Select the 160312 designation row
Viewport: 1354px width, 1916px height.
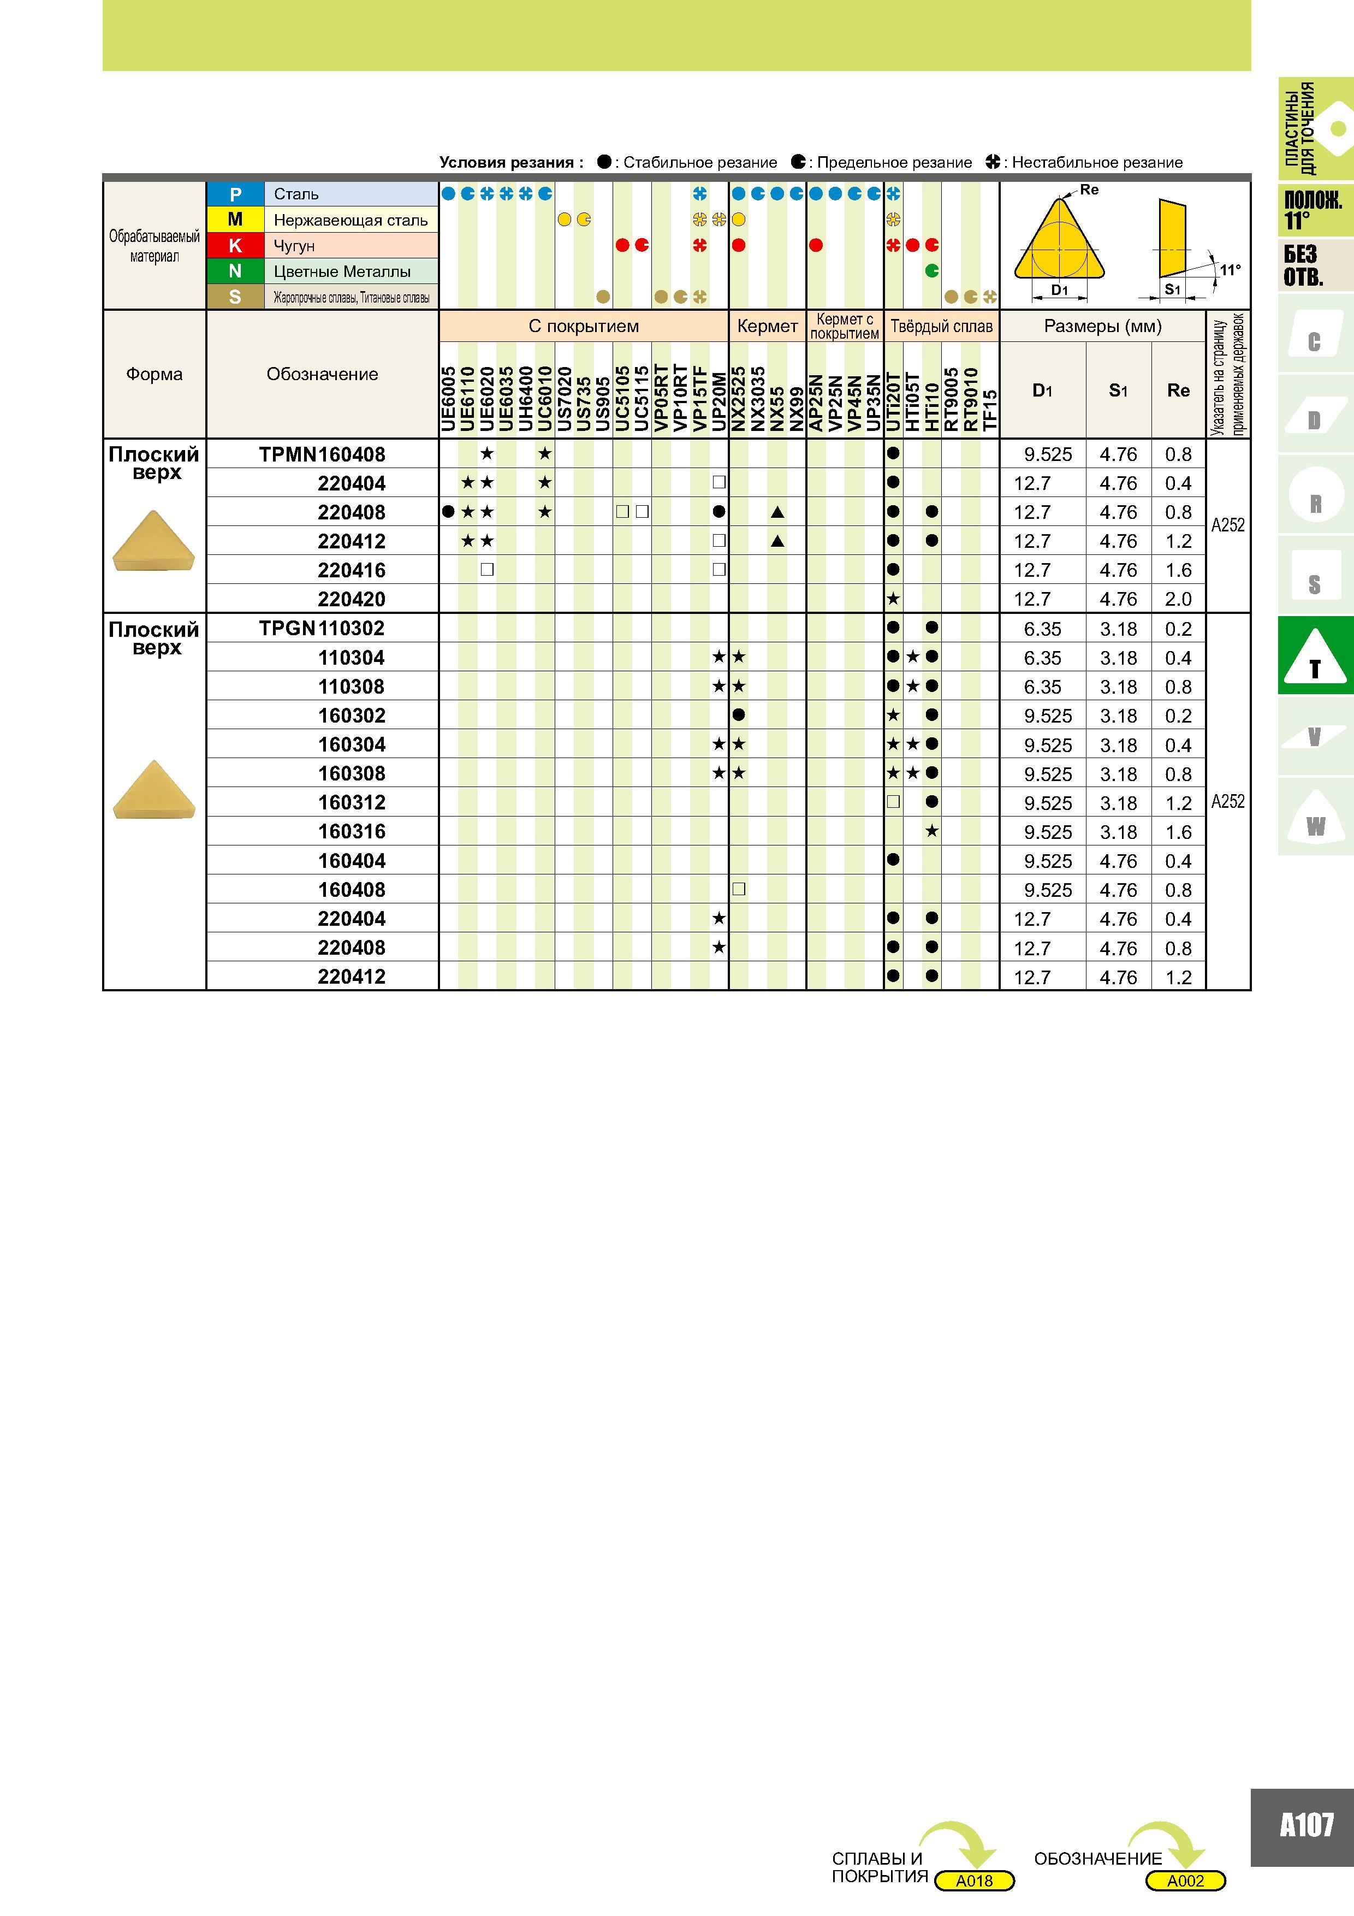point(351,803)
